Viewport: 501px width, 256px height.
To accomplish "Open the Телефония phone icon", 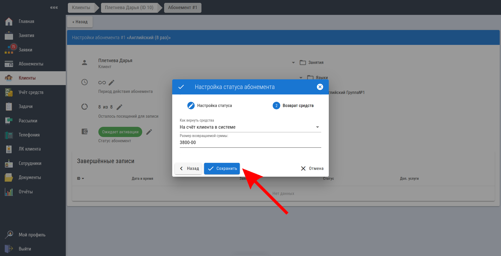I will (x=9, y=135).
